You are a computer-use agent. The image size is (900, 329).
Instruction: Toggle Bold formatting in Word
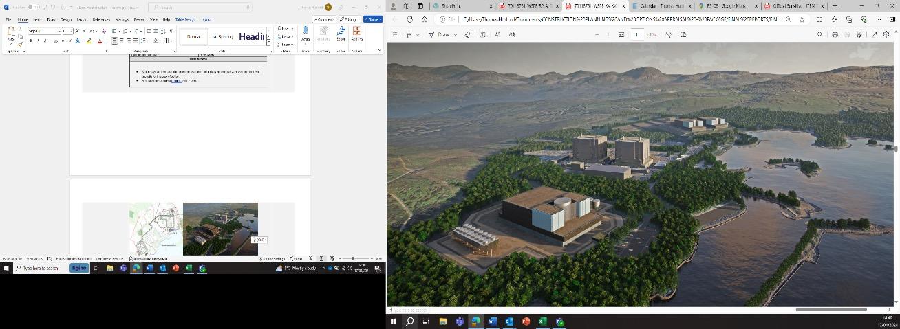[31, 41]
